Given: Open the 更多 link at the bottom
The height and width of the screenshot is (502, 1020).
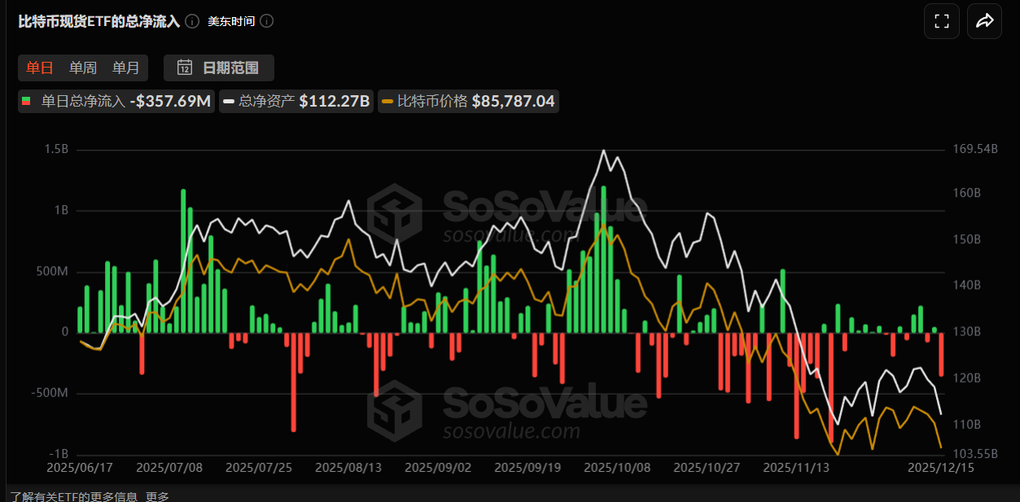Looking at the screenshot, I should click(x=157, y=496).
